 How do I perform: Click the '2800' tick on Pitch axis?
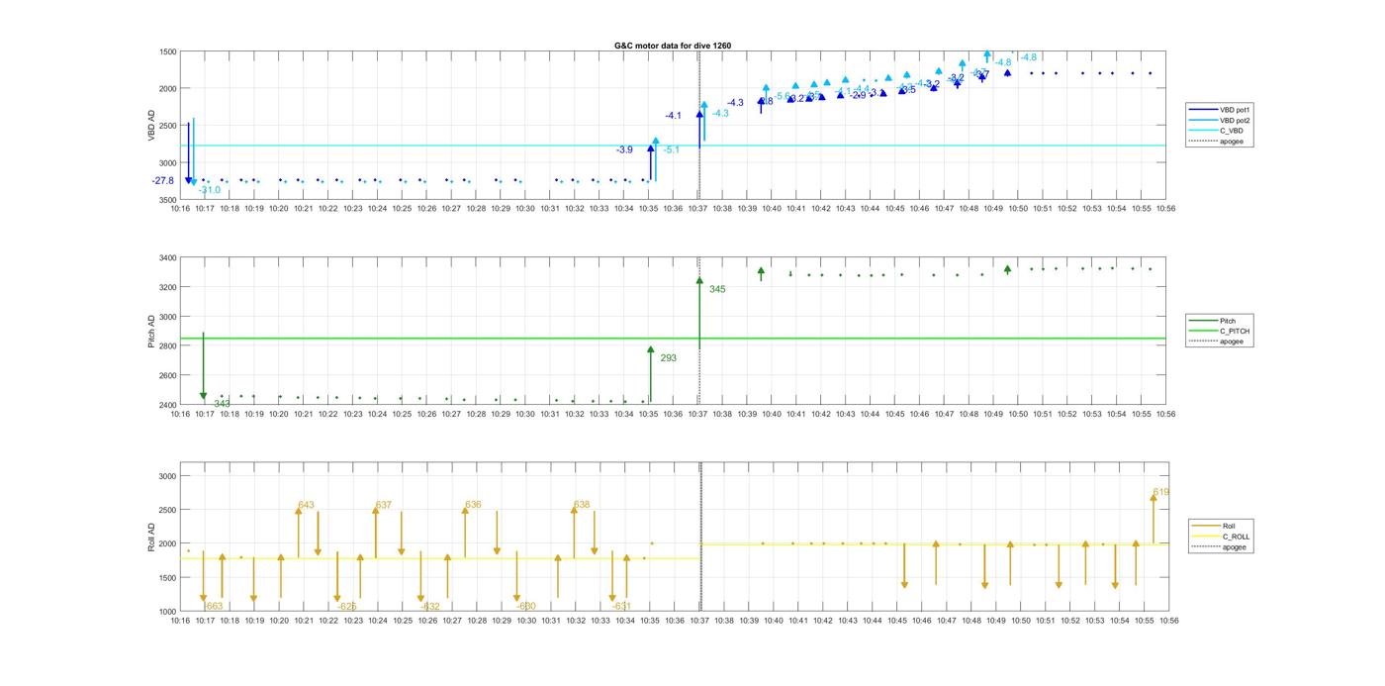point(168,346)
